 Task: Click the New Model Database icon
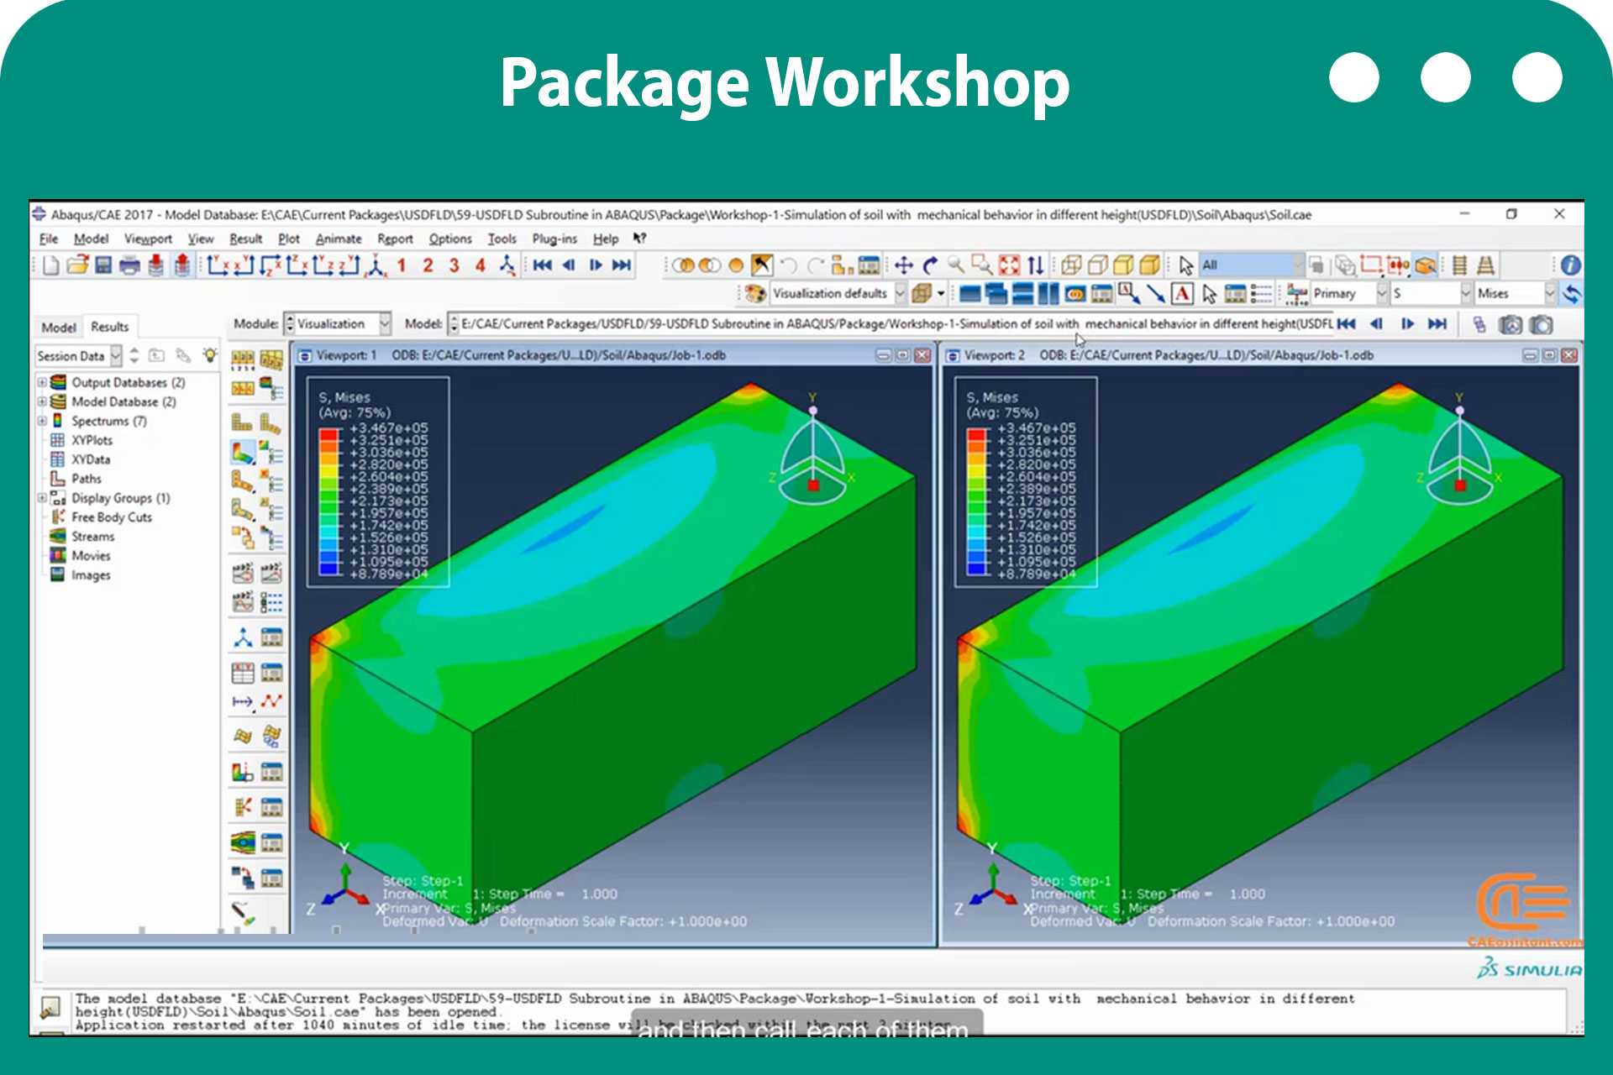tap(51, 265)
